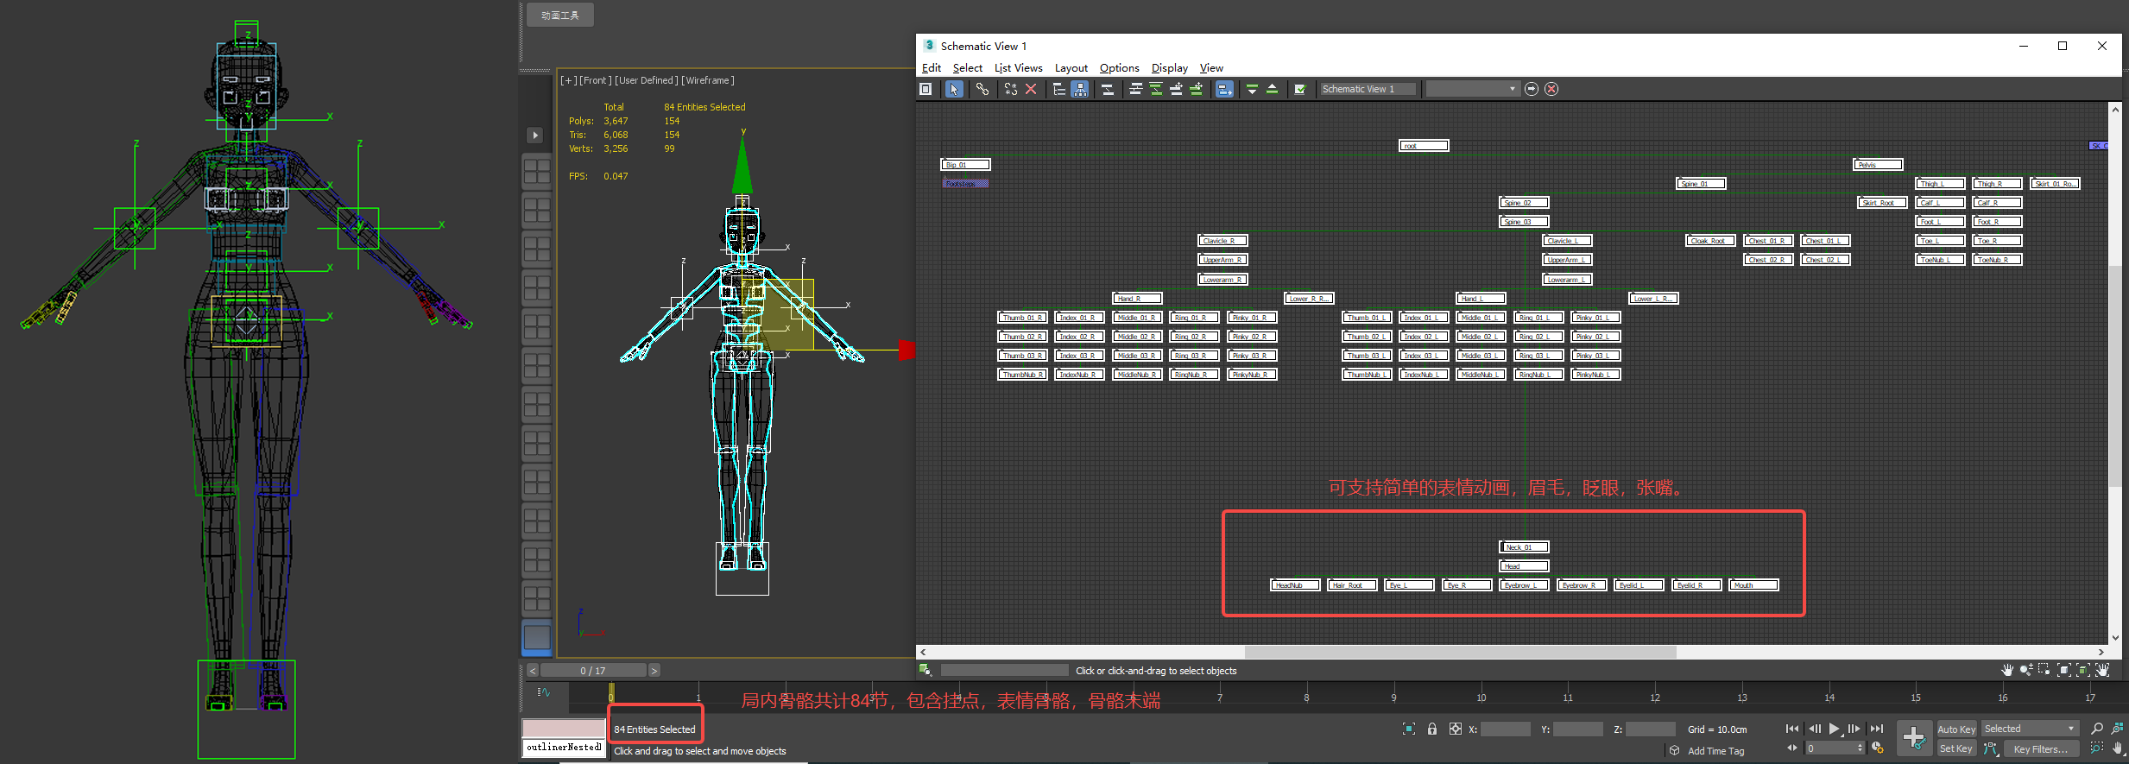The image size is (2129, 764).
Task: Select the Eyebrow_L node in schematic
Action: 1524,585
